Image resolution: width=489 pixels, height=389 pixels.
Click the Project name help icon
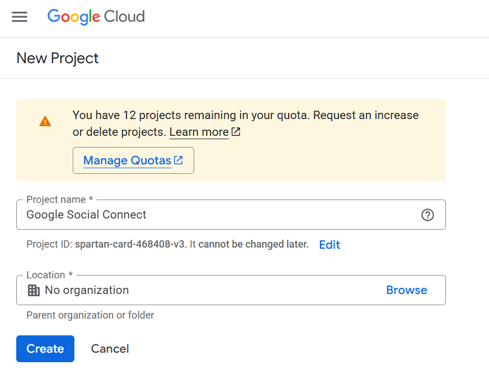427,215
